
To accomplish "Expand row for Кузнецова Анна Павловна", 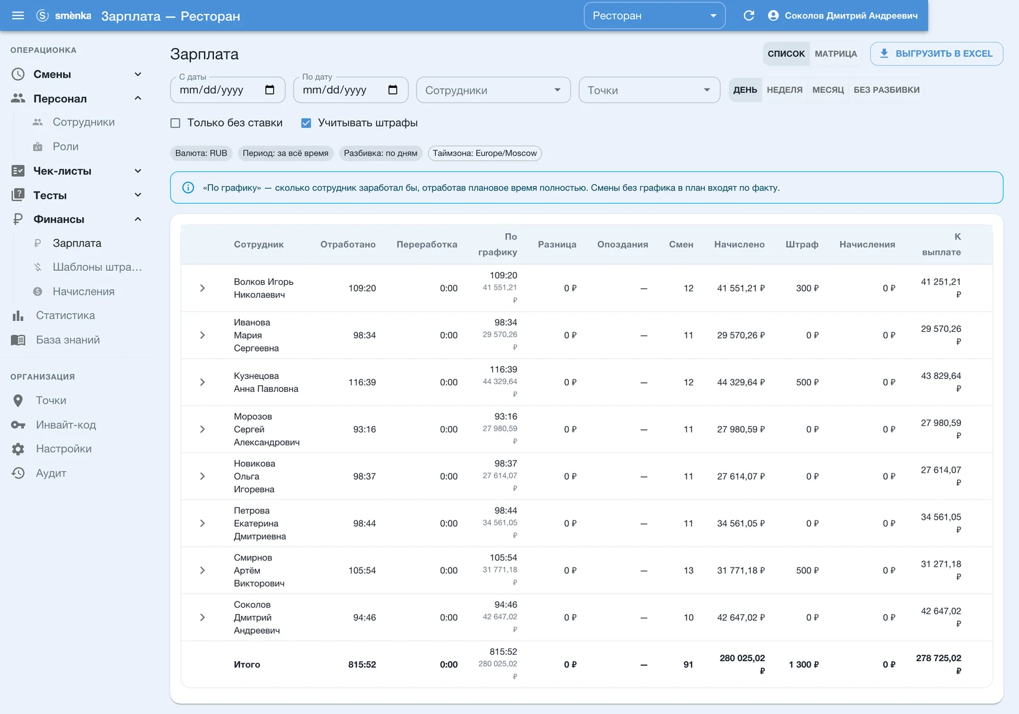I will coord(203,382).
